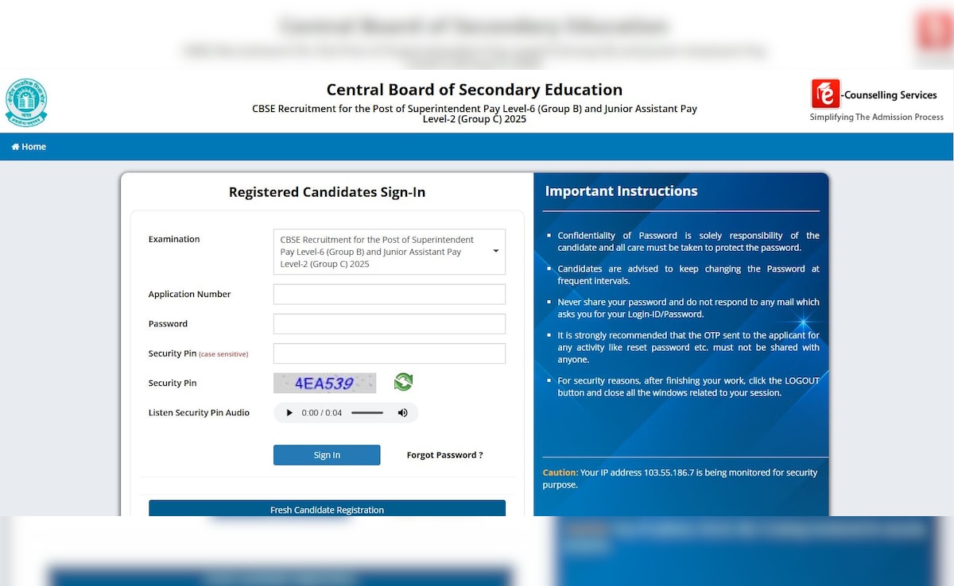
Task: Mute the security pin audio
Action: 402,413
